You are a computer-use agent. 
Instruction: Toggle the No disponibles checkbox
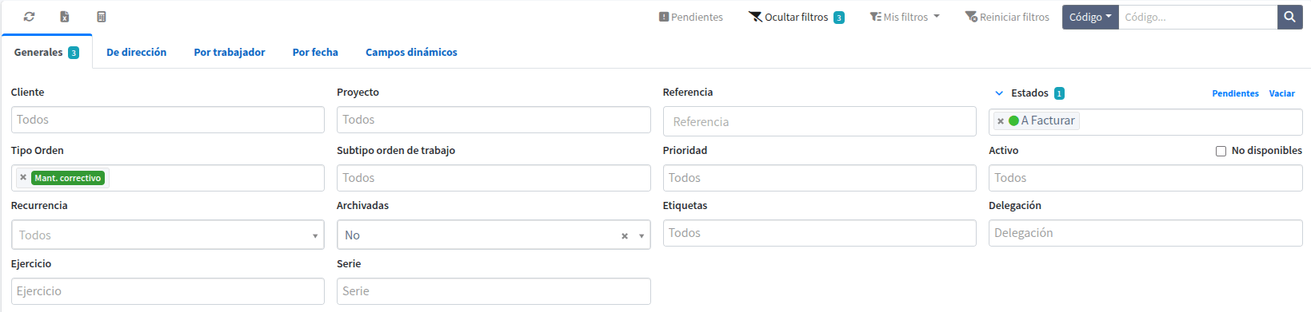(x=1221, y=151)
